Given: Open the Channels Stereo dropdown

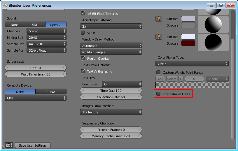Looking at the screenshot, I should (x=46, y=31).
